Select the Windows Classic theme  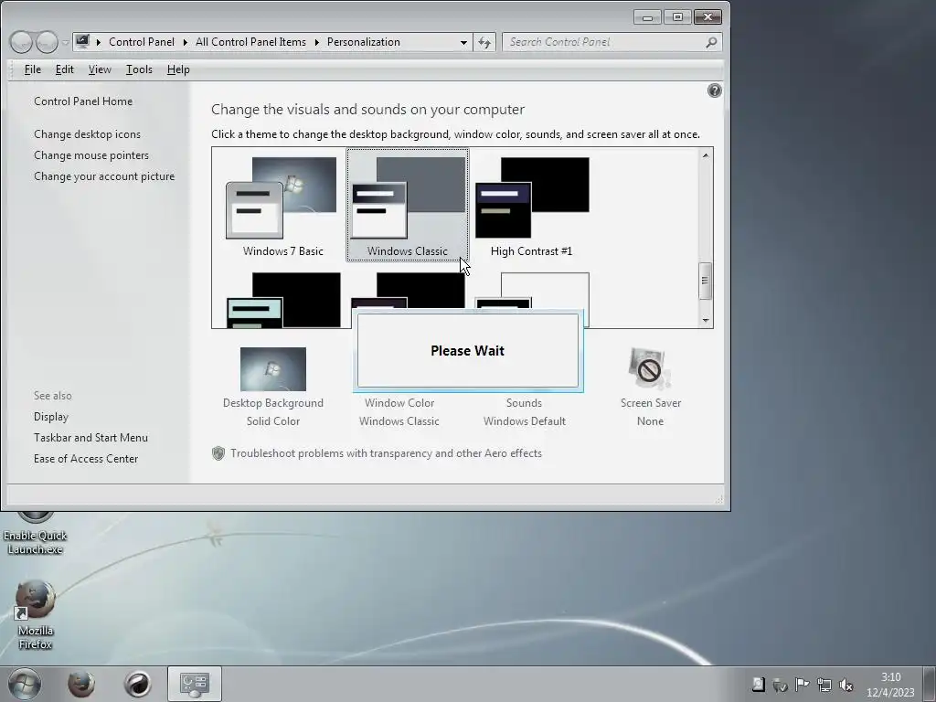[408, 205]
